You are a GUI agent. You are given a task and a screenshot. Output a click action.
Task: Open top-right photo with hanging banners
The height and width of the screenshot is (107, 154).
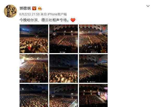click(x=93, y=39)
